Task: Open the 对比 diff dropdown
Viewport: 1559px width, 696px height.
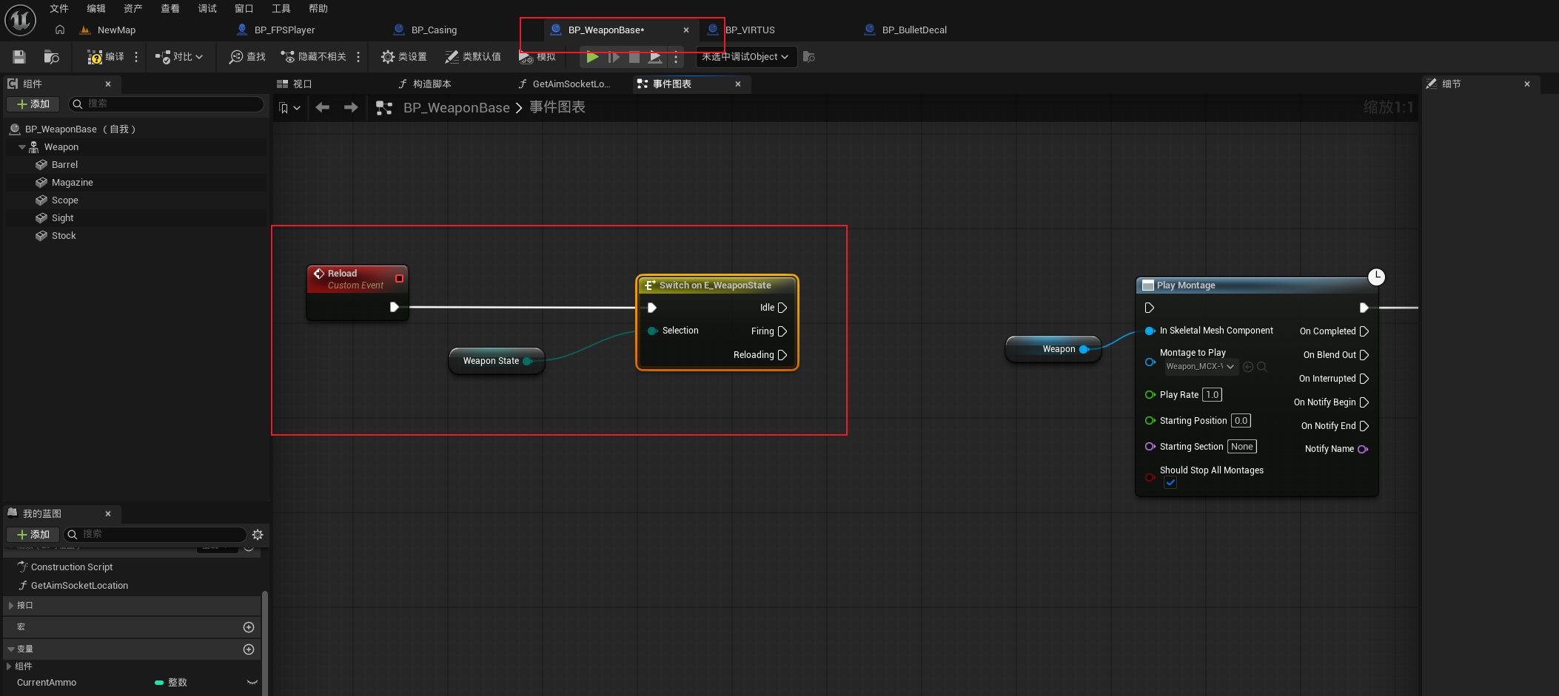Action: click(178, 57)
